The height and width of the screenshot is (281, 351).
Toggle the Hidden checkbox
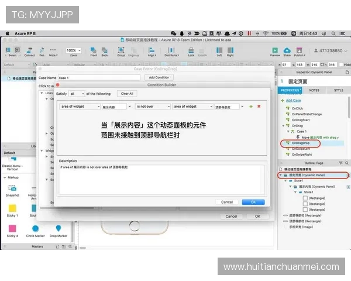pyautogui.click(x=341, y=64)
